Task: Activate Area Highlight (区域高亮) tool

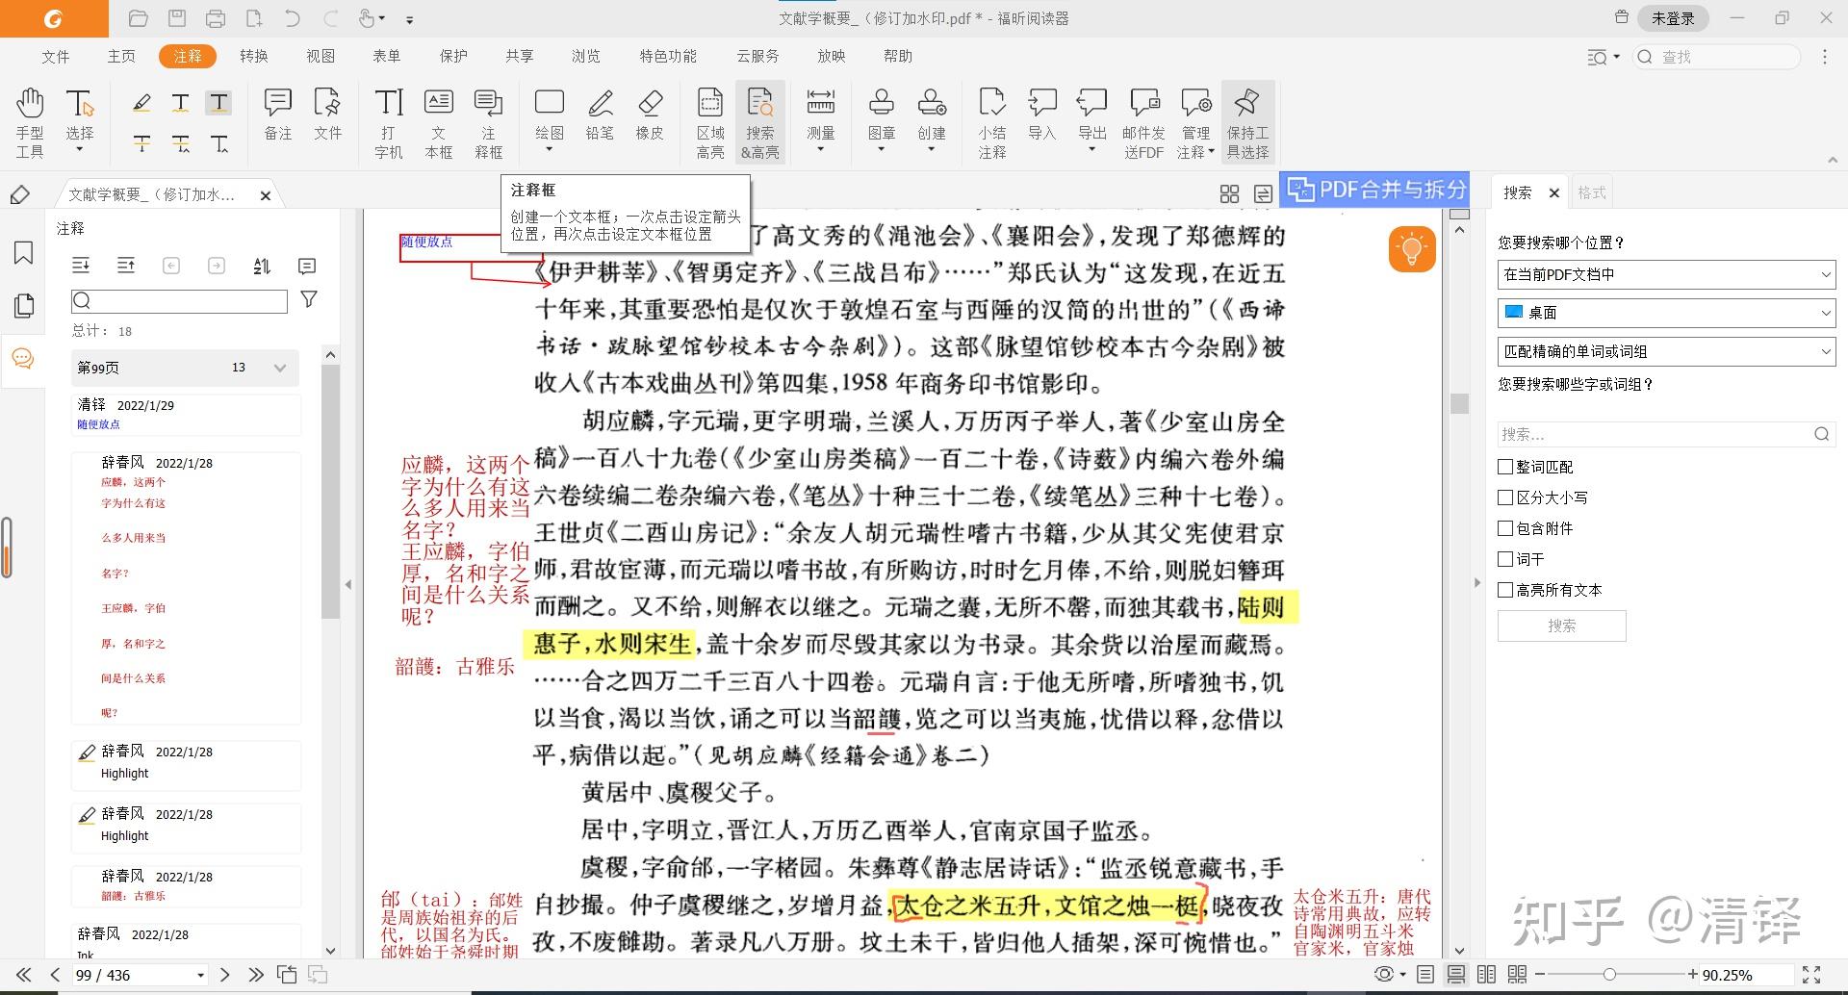Action: (x=710, y=122)
